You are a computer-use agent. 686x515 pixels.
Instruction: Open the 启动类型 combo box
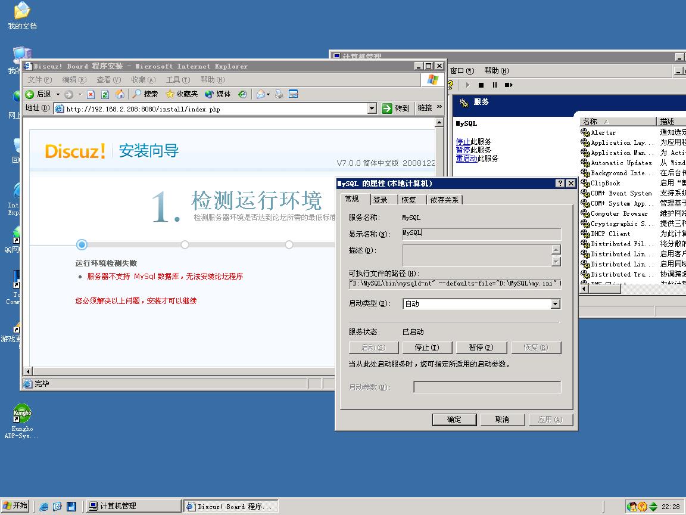481,304
